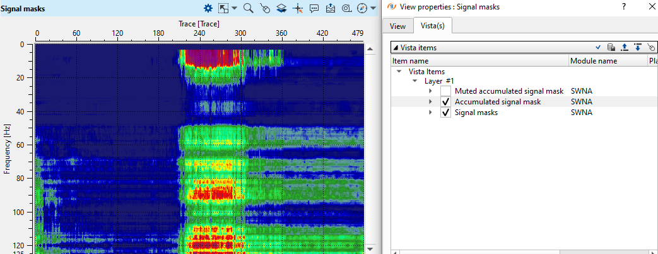658x254 pixels.
Task: Select the mouse interaction mode icon
Action: [x=265, y=8]
